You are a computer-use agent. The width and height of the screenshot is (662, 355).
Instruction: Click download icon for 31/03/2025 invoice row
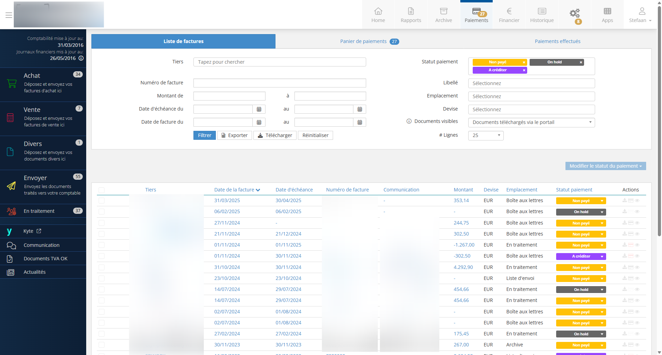[624, 200]
